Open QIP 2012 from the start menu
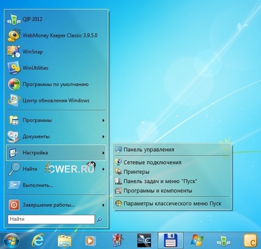This screenshot has width=261, height=249. (32, 19)
